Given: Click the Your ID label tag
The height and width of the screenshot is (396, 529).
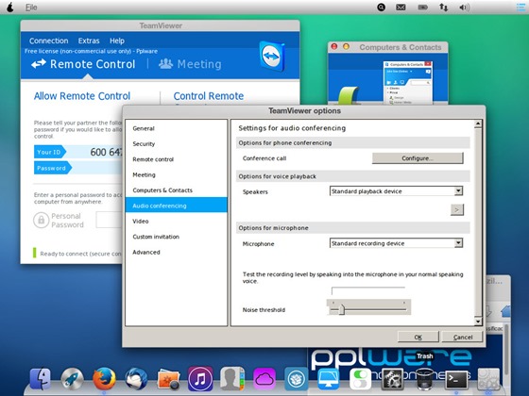Looking at the screenshot, I should click(x=49, y=152).
